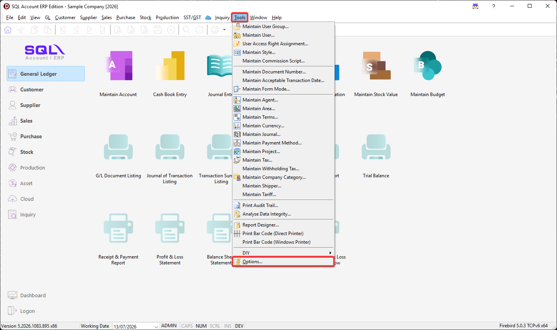The height and width of the screenshot is (330, 557).
Task: Choose Maintain Currency... from the menu
Action: (x=283, y=126)
